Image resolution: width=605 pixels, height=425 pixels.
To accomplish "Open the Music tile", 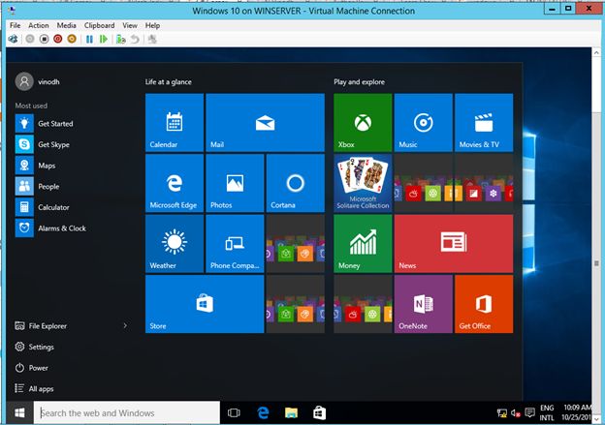I will [424, 123].
